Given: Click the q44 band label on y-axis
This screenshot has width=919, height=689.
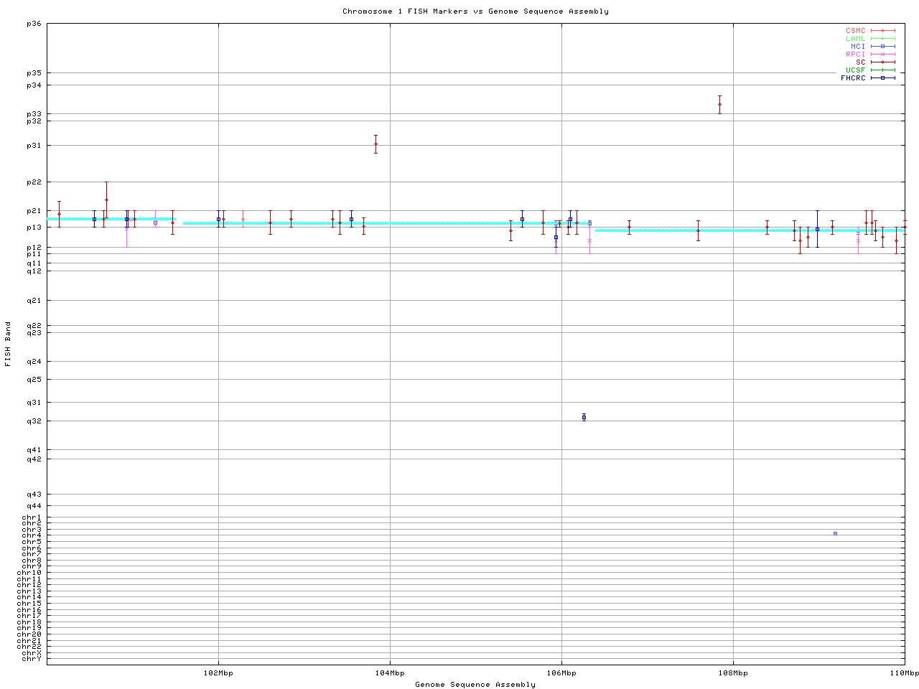Looking at the screenshot, I should (x=34, y=507).
